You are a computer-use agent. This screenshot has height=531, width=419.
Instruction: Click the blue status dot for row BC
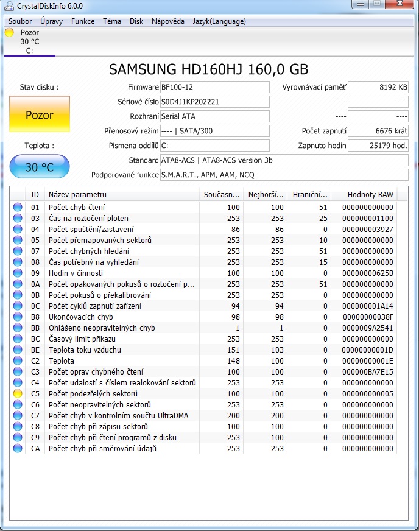18,339
